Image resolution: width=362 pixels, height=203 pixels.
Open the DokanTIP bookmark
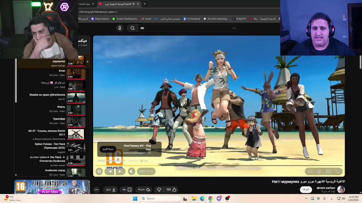click(239, 19)
